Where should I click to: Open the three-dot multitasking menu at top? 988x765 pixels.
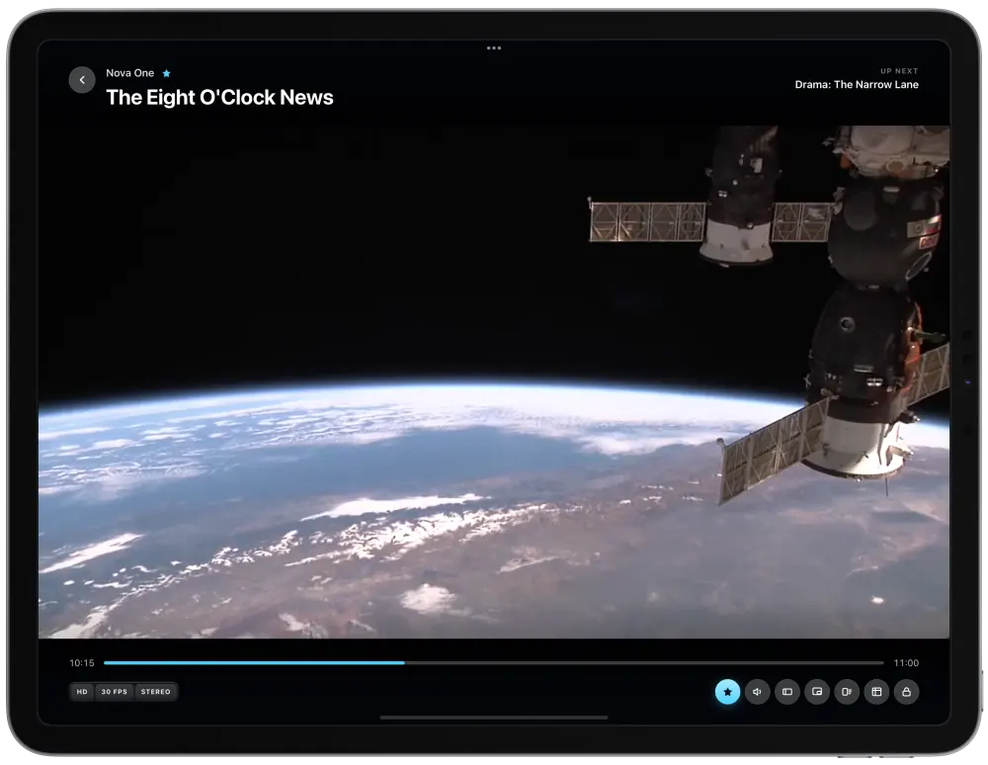click(494, 47)
